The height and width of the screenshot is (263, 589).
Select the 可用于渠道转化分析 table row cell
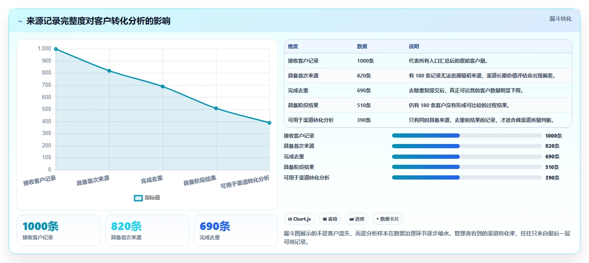tap(311, 120)
